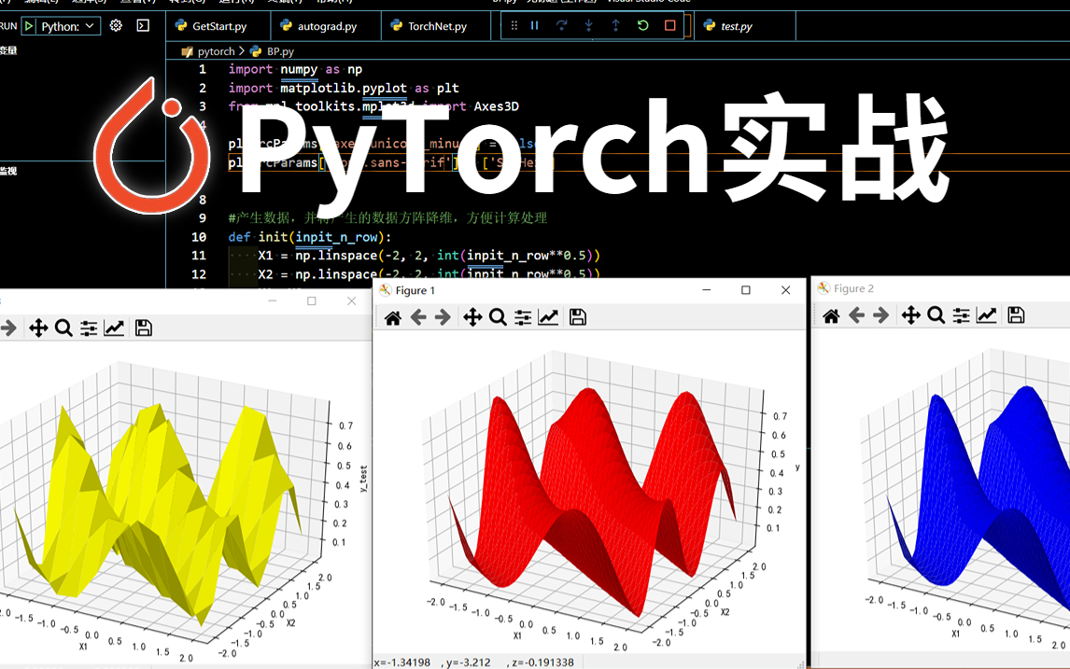
Task: Click the Figure 1 title bar text
Action: [x=415, y=290]
